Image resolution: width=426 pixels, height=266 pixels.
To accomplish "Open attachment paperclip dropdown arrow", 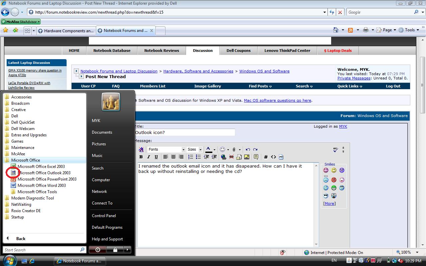I will pos(240,150).
